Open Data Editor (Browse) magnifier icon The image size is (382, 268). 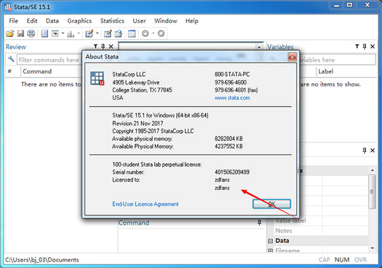tap(118, 34)
